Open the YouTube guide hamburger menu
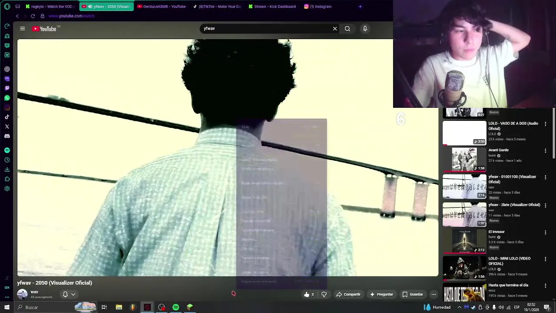This screenshot has height=313, width=556. (x=23, y=29)
